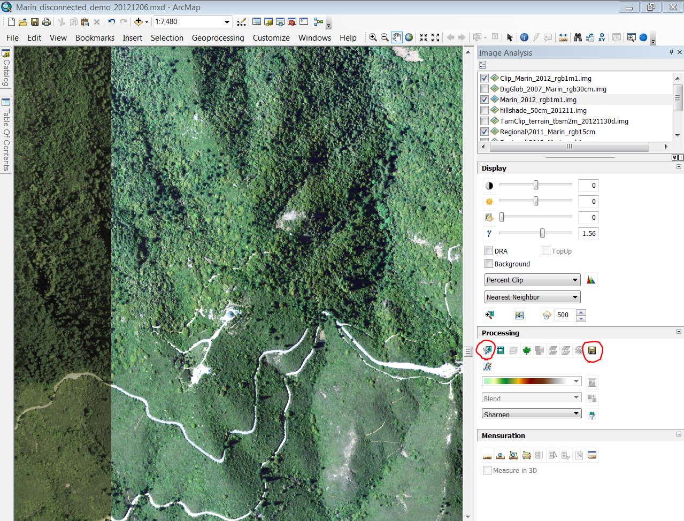Open the map scale 1:7,480 dropdown
Viewport: 684px width, 521px height.
[x=227, y=22]
